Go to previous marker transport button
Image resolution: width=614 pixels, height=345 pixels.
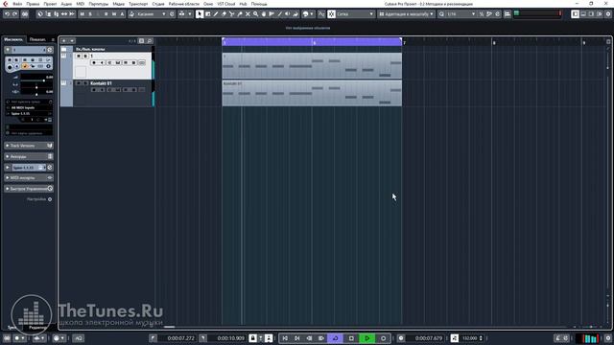tap(285, 338)
